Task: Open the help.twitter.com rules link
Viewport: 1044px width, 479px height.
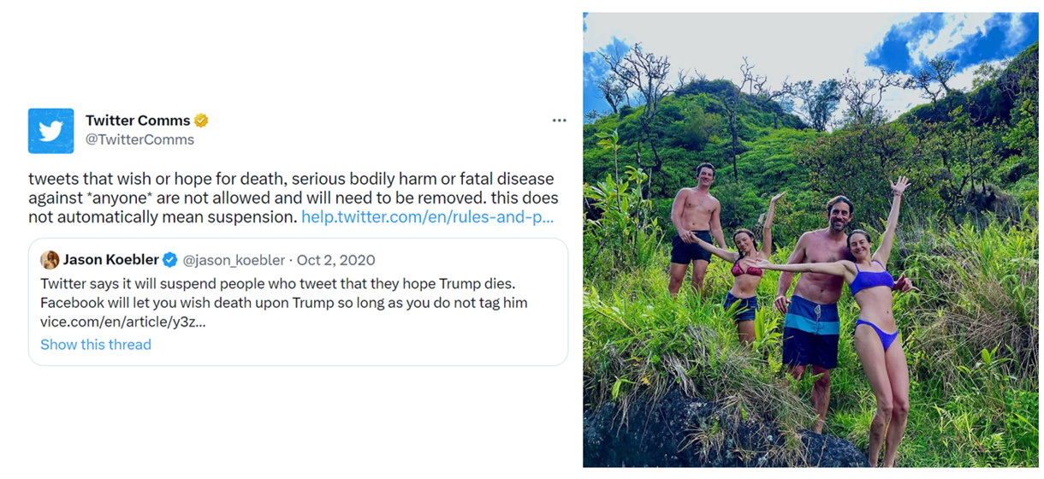Action: point(427,217)
